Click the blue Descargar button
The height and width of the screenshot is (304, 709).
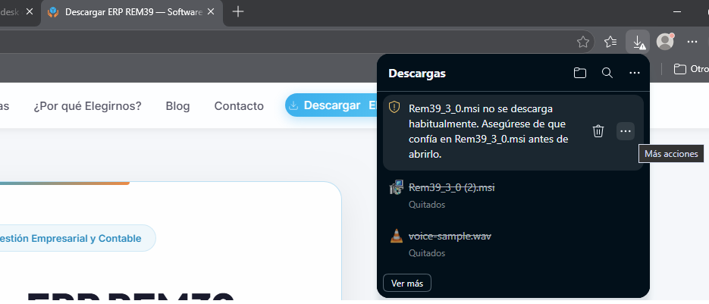331,105
